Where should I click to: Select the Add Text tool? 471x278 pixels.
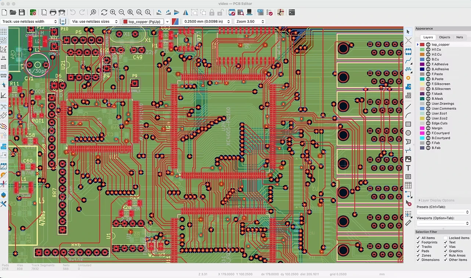[408, 168]
